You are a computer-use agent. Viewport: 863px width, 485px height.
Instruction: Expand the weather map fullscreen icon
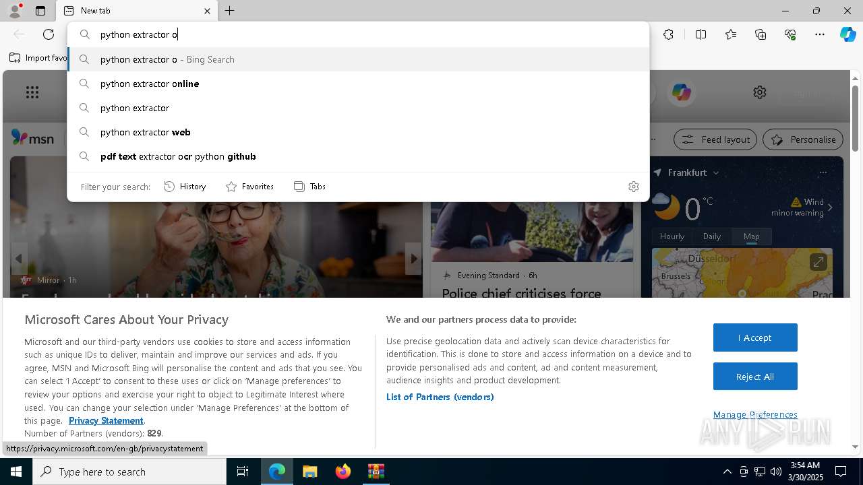tap(818, 262)
